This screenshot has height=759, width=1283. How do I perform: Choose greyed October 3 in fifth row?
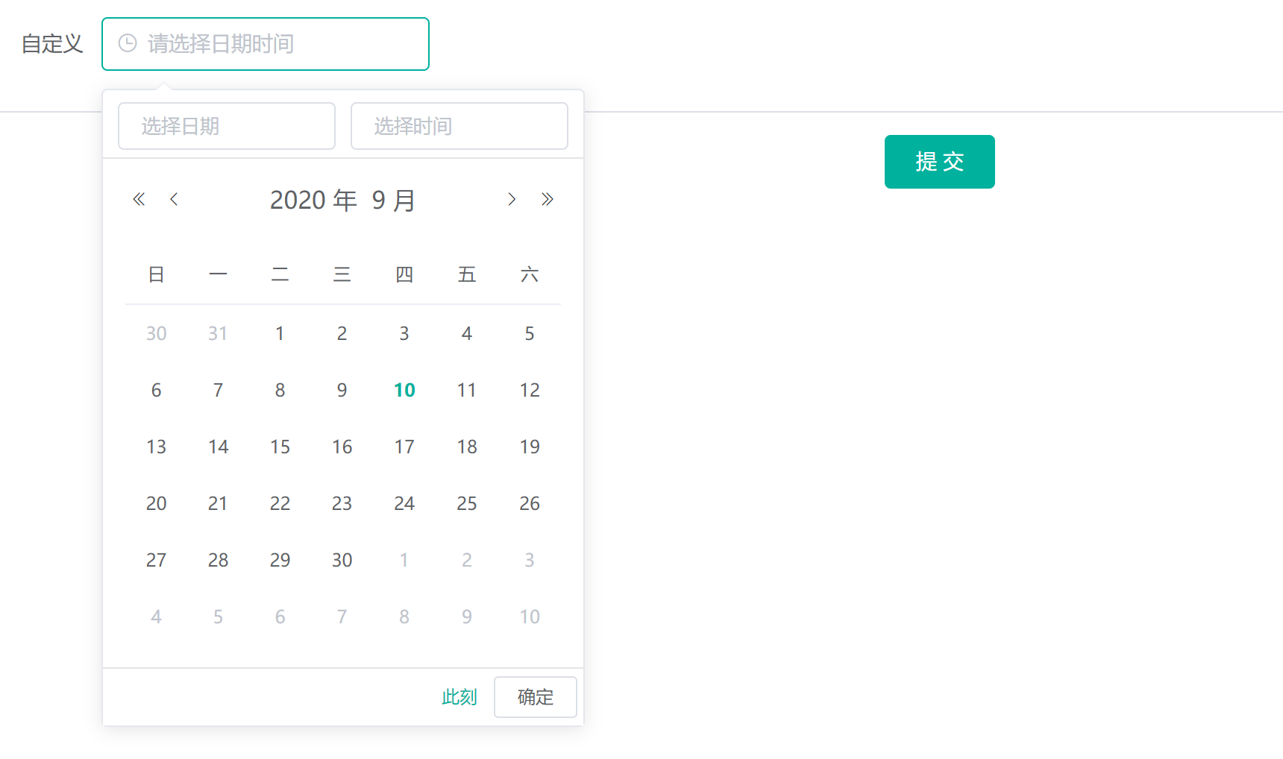530,560
